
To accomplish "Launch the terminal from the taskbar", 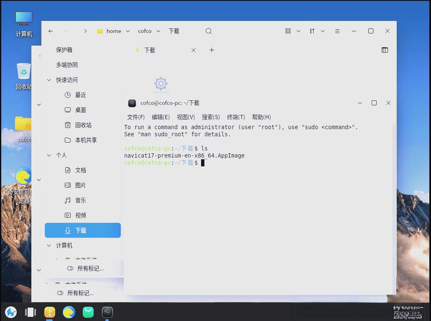I will [107, 312].
